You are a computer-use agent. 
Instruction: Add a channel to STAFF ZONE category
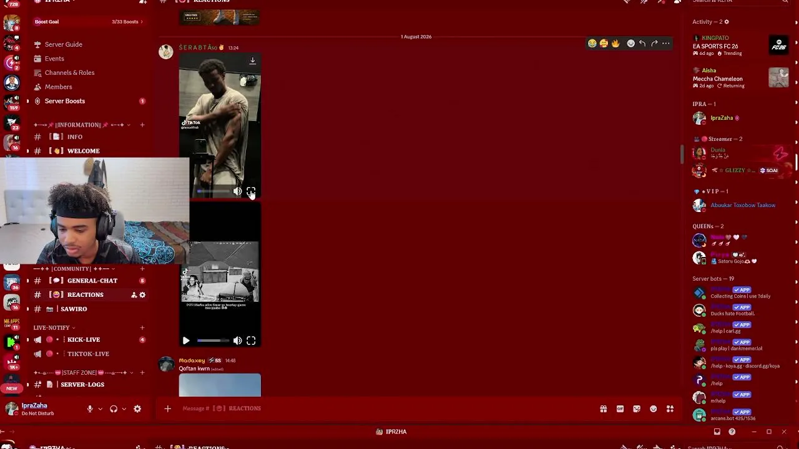point(142,373)
